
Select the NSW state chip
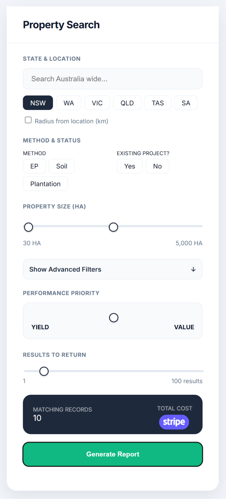click(x=38, y=103)
